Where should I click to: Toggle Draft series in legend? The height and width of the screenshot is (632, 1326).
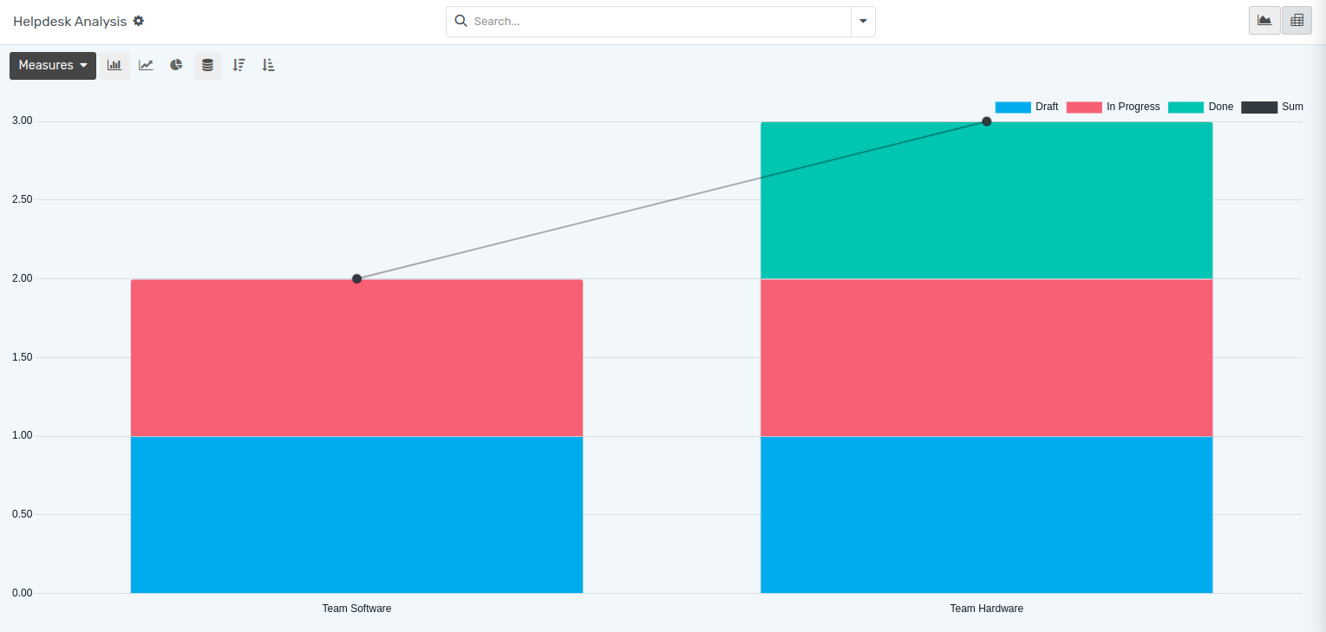point(1027,107)
